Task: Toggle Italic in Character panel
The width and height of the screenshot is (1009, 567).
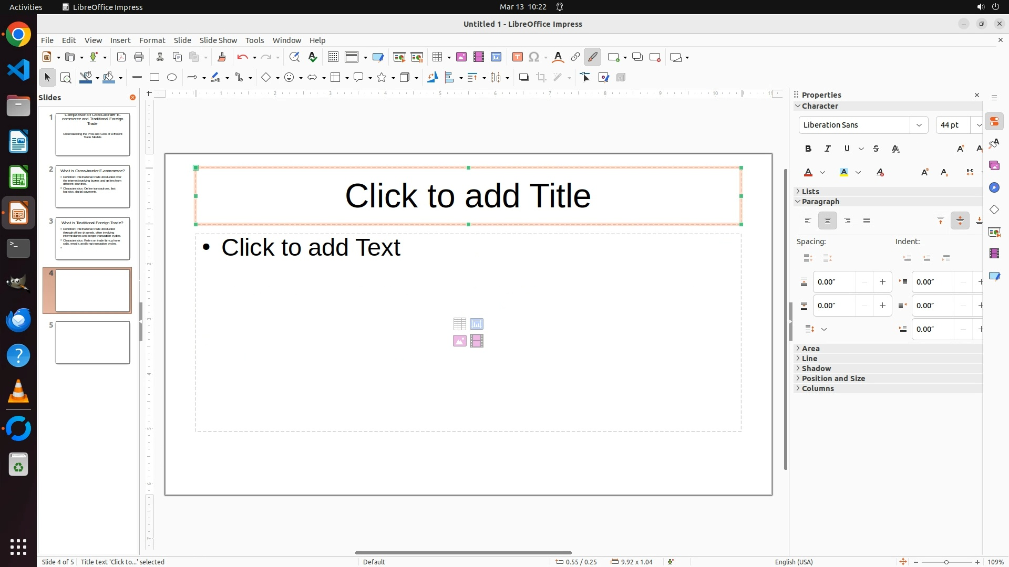Action: [x=828, y=149]
